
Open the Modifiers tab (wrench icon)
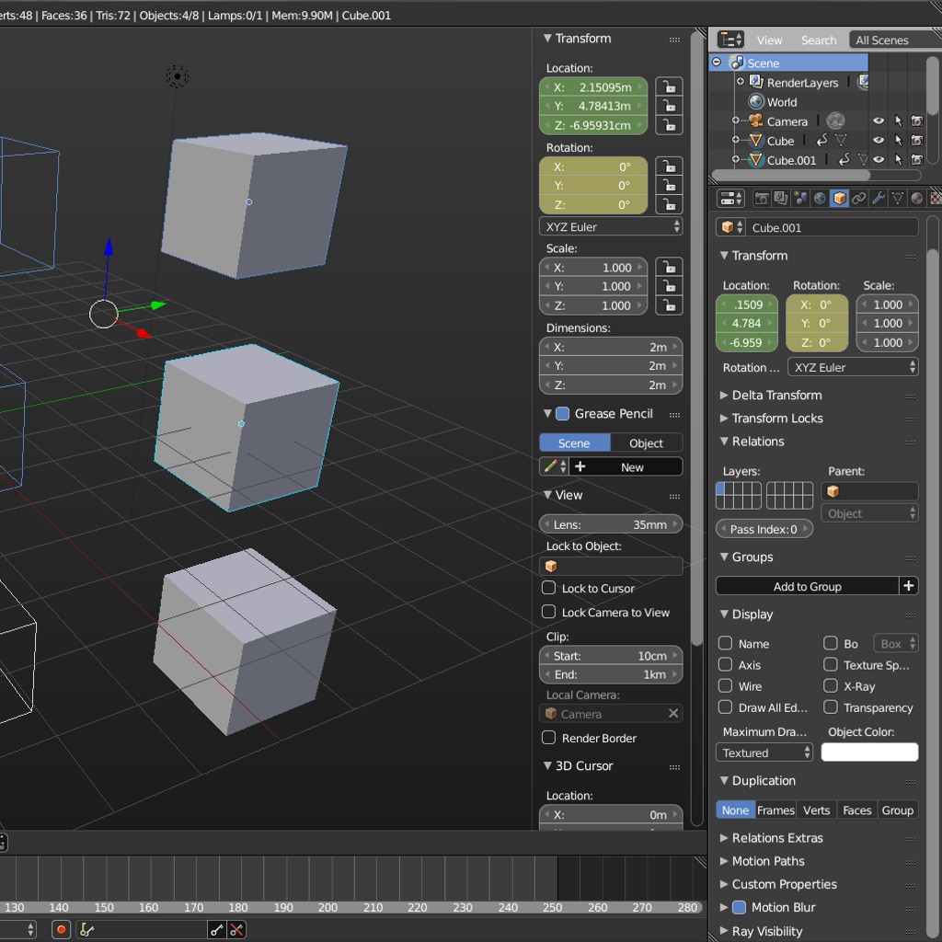(879, 198)
